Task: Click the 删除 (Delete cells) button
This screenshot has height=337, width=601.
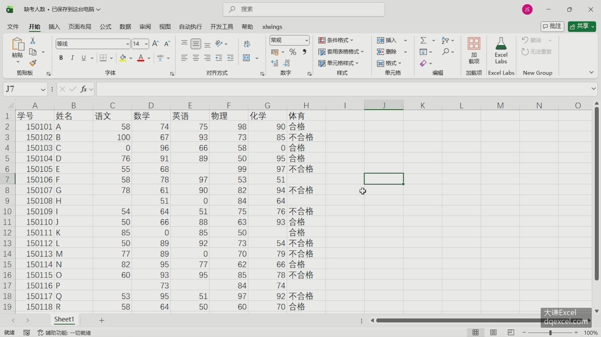Action: click(387, 51)
